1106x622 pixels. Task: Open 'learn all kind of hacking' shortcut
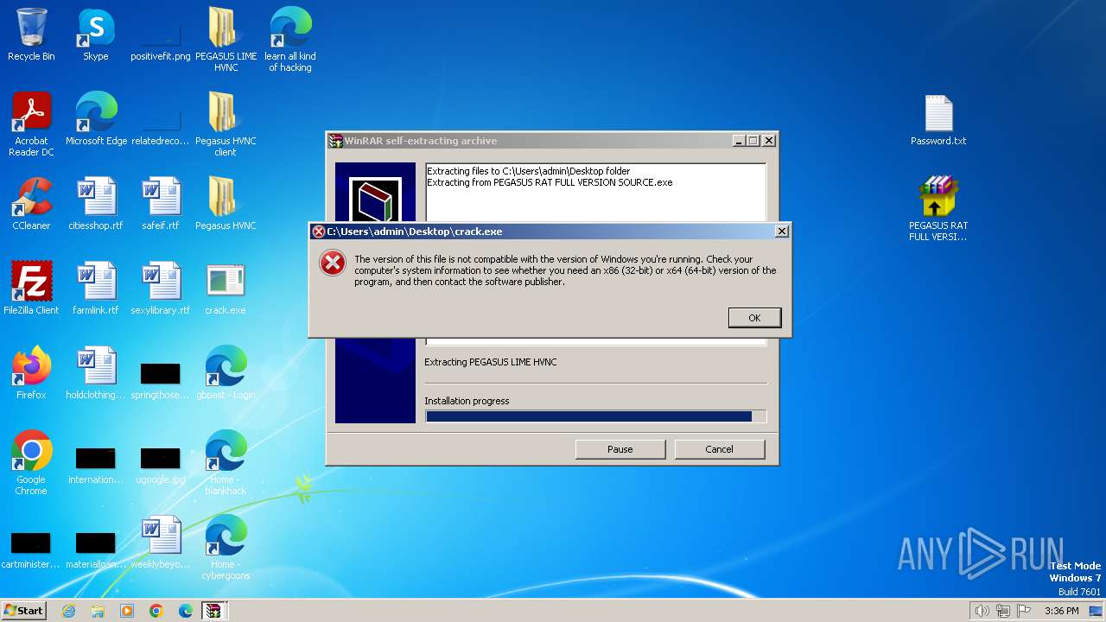pos(290,39)
